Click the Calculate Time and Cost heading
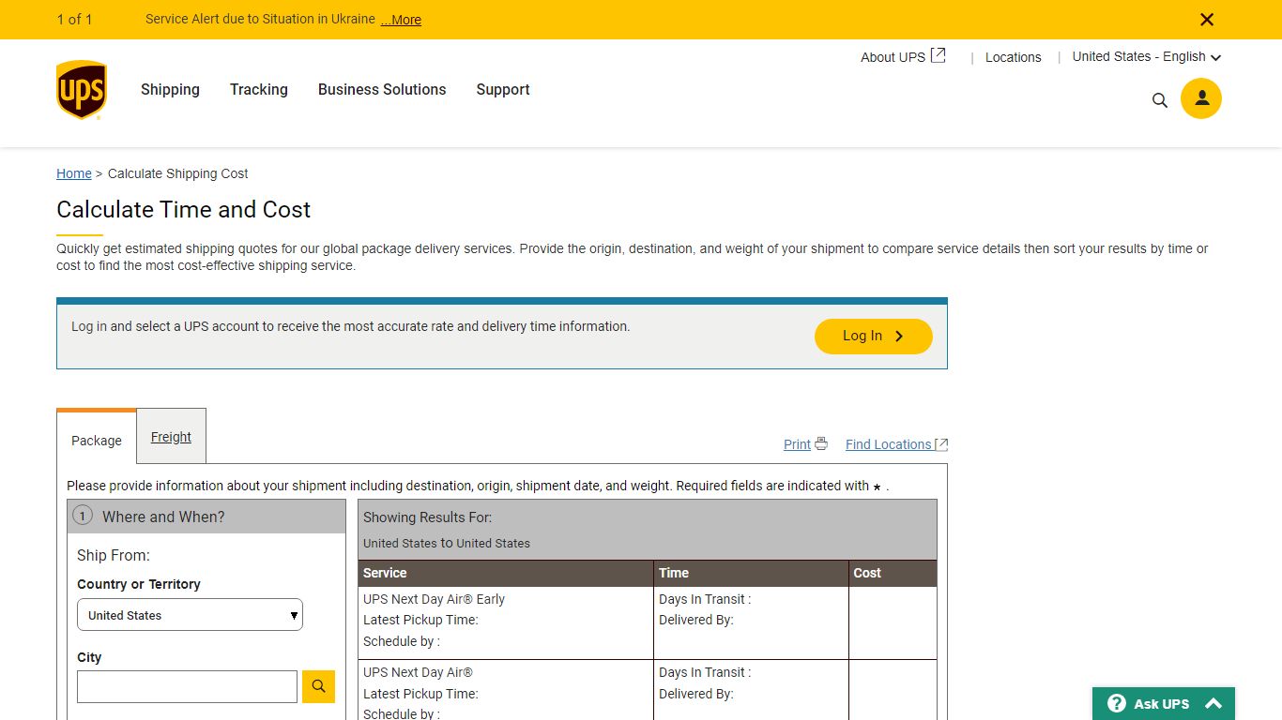This screenshot has height=720, width=1282. [183, 209]
